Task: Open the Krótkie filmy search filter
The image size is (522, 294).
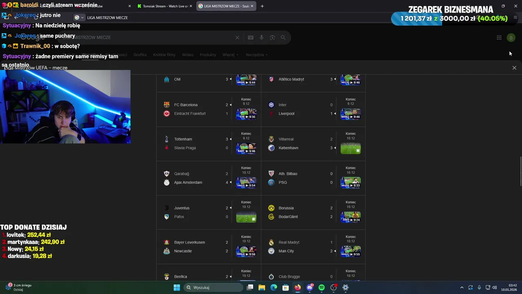Action: coord(164,55)
